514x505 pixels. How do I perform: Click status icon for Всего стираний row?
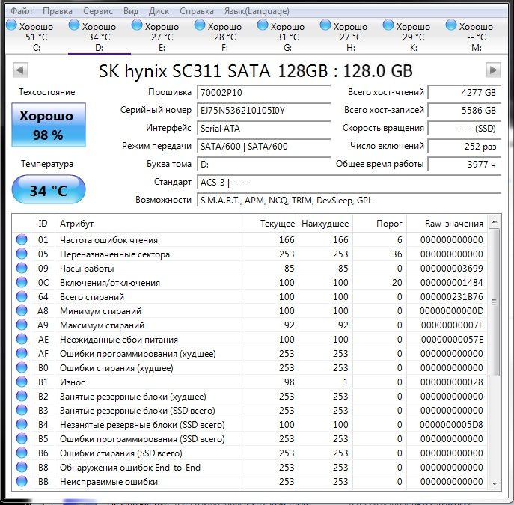pos(22,296)
